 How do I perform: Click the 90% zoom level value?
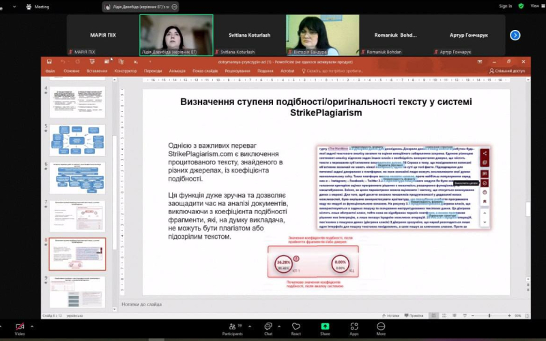[518, 316]
